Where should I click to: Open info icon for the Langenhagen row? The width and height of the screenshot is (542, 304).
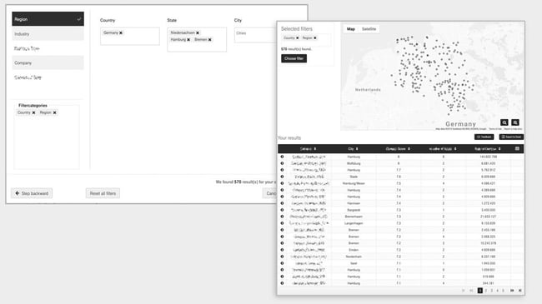tap(282, 223)
